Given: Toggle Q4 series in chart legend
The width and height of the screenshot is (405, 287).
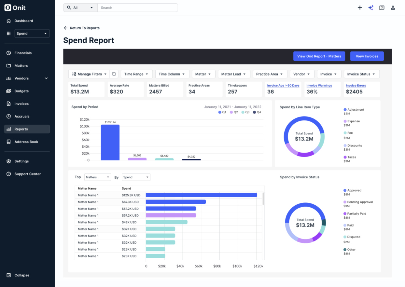Looking at the screenshot, I should 257,112.
